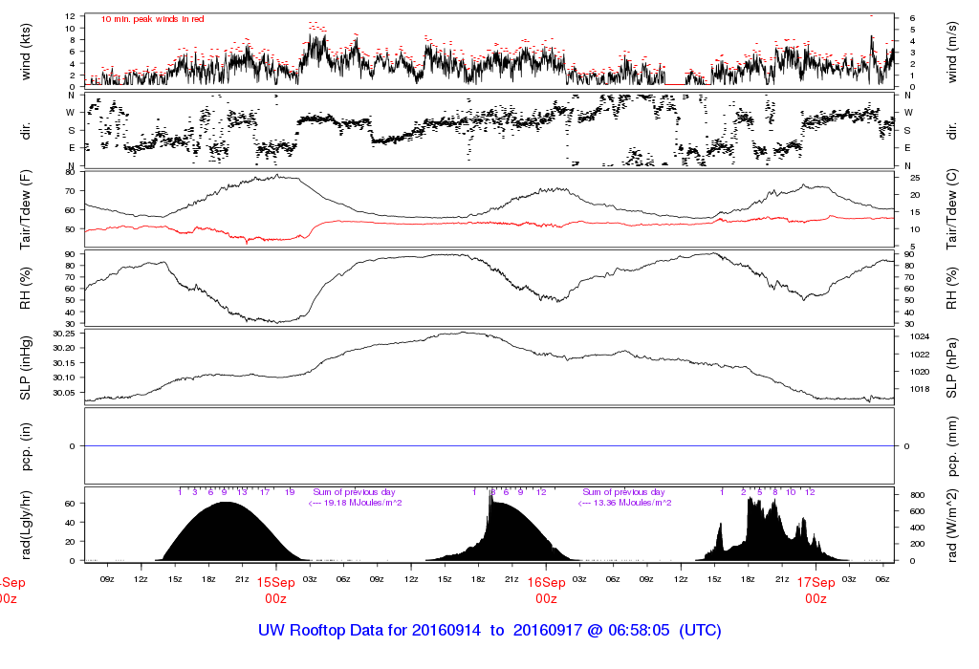The height and width of the screenshot is (669, 979).
Task: Click the '1022' hPa axis value
Action: pyautogui.click(x=921, y=355)
